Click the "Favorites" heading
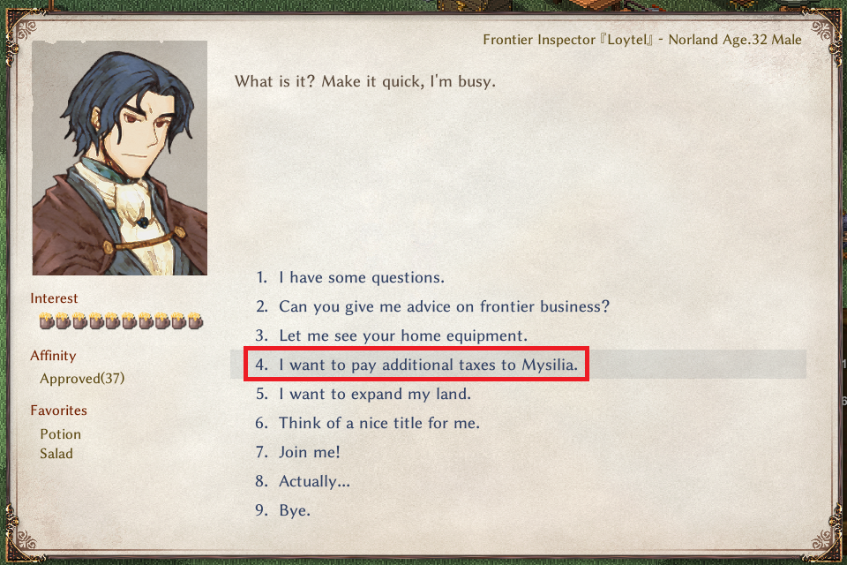Image resolution: width=847 pixels, height=565 pixels. pos(58,411)
